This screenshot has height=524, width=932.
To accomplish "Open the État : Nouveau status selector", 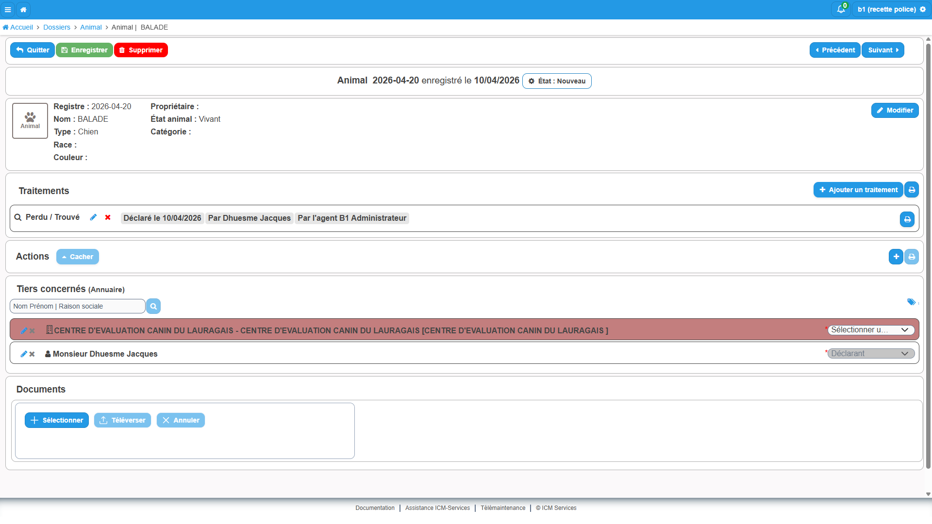I will [557, 81].
